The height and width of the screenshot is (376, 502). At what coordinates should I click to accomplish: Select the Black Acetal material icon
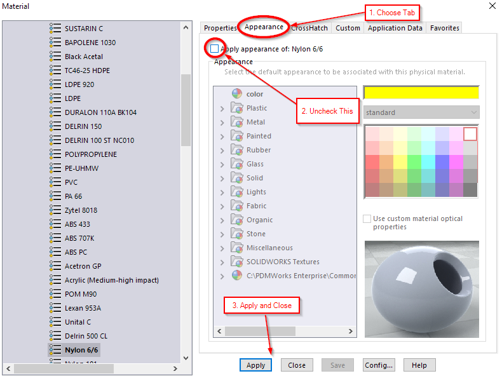click(55, 57)
